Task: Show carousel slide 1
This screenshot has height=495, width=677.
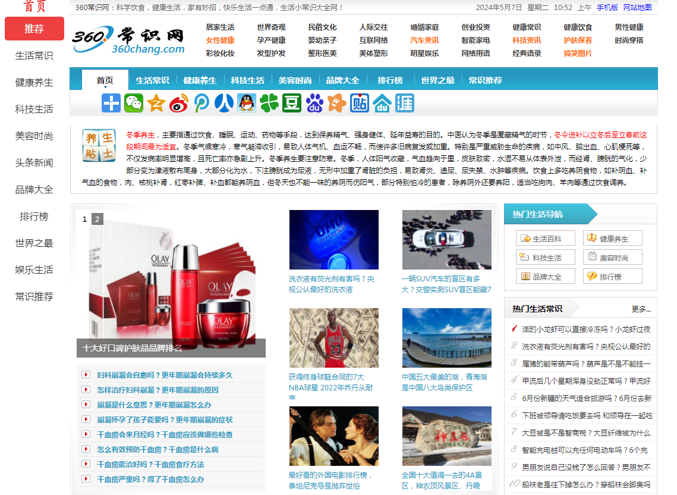Action: (84, 219)
